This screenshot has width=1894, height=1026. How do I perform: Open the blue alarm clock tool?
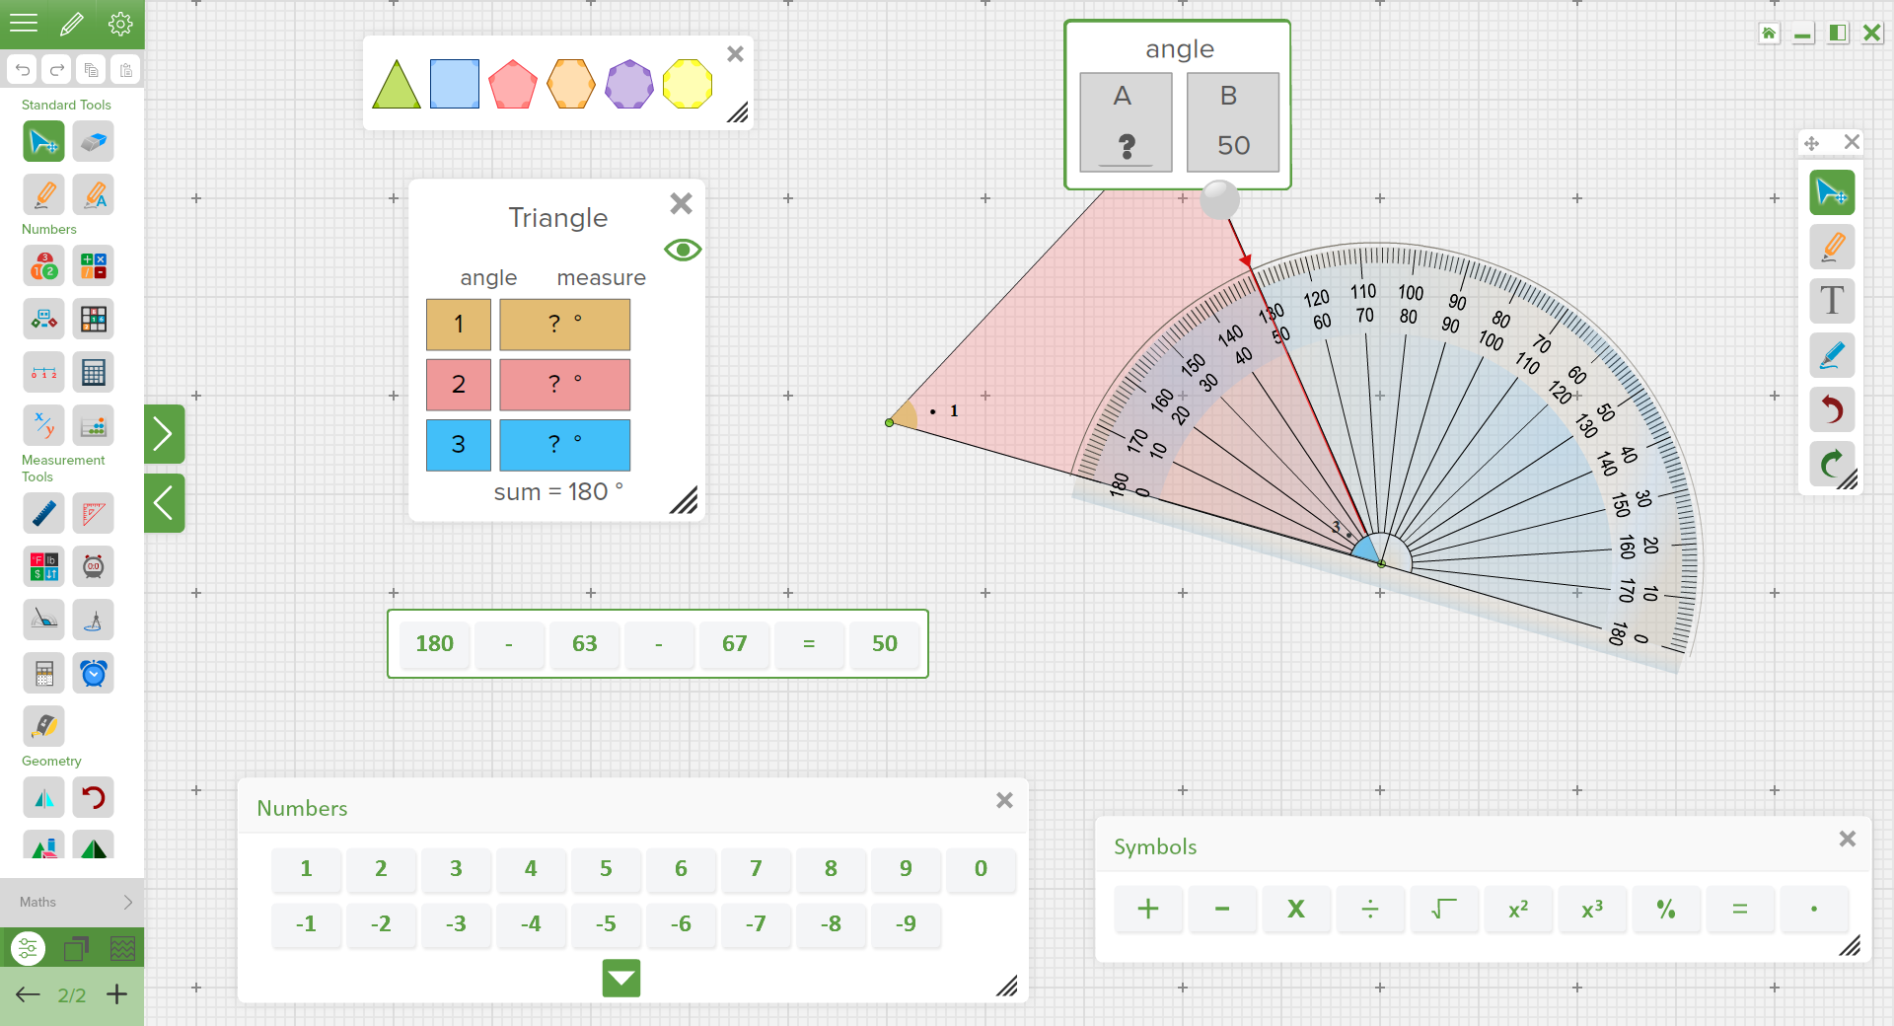(x=94, y=673)
